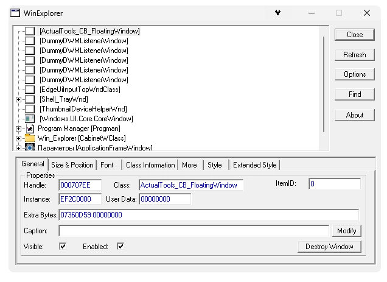Select the ActualTools_CB_FloatingWindow window icon
Screen dimensions: 387x282
(x=30, y=31)
